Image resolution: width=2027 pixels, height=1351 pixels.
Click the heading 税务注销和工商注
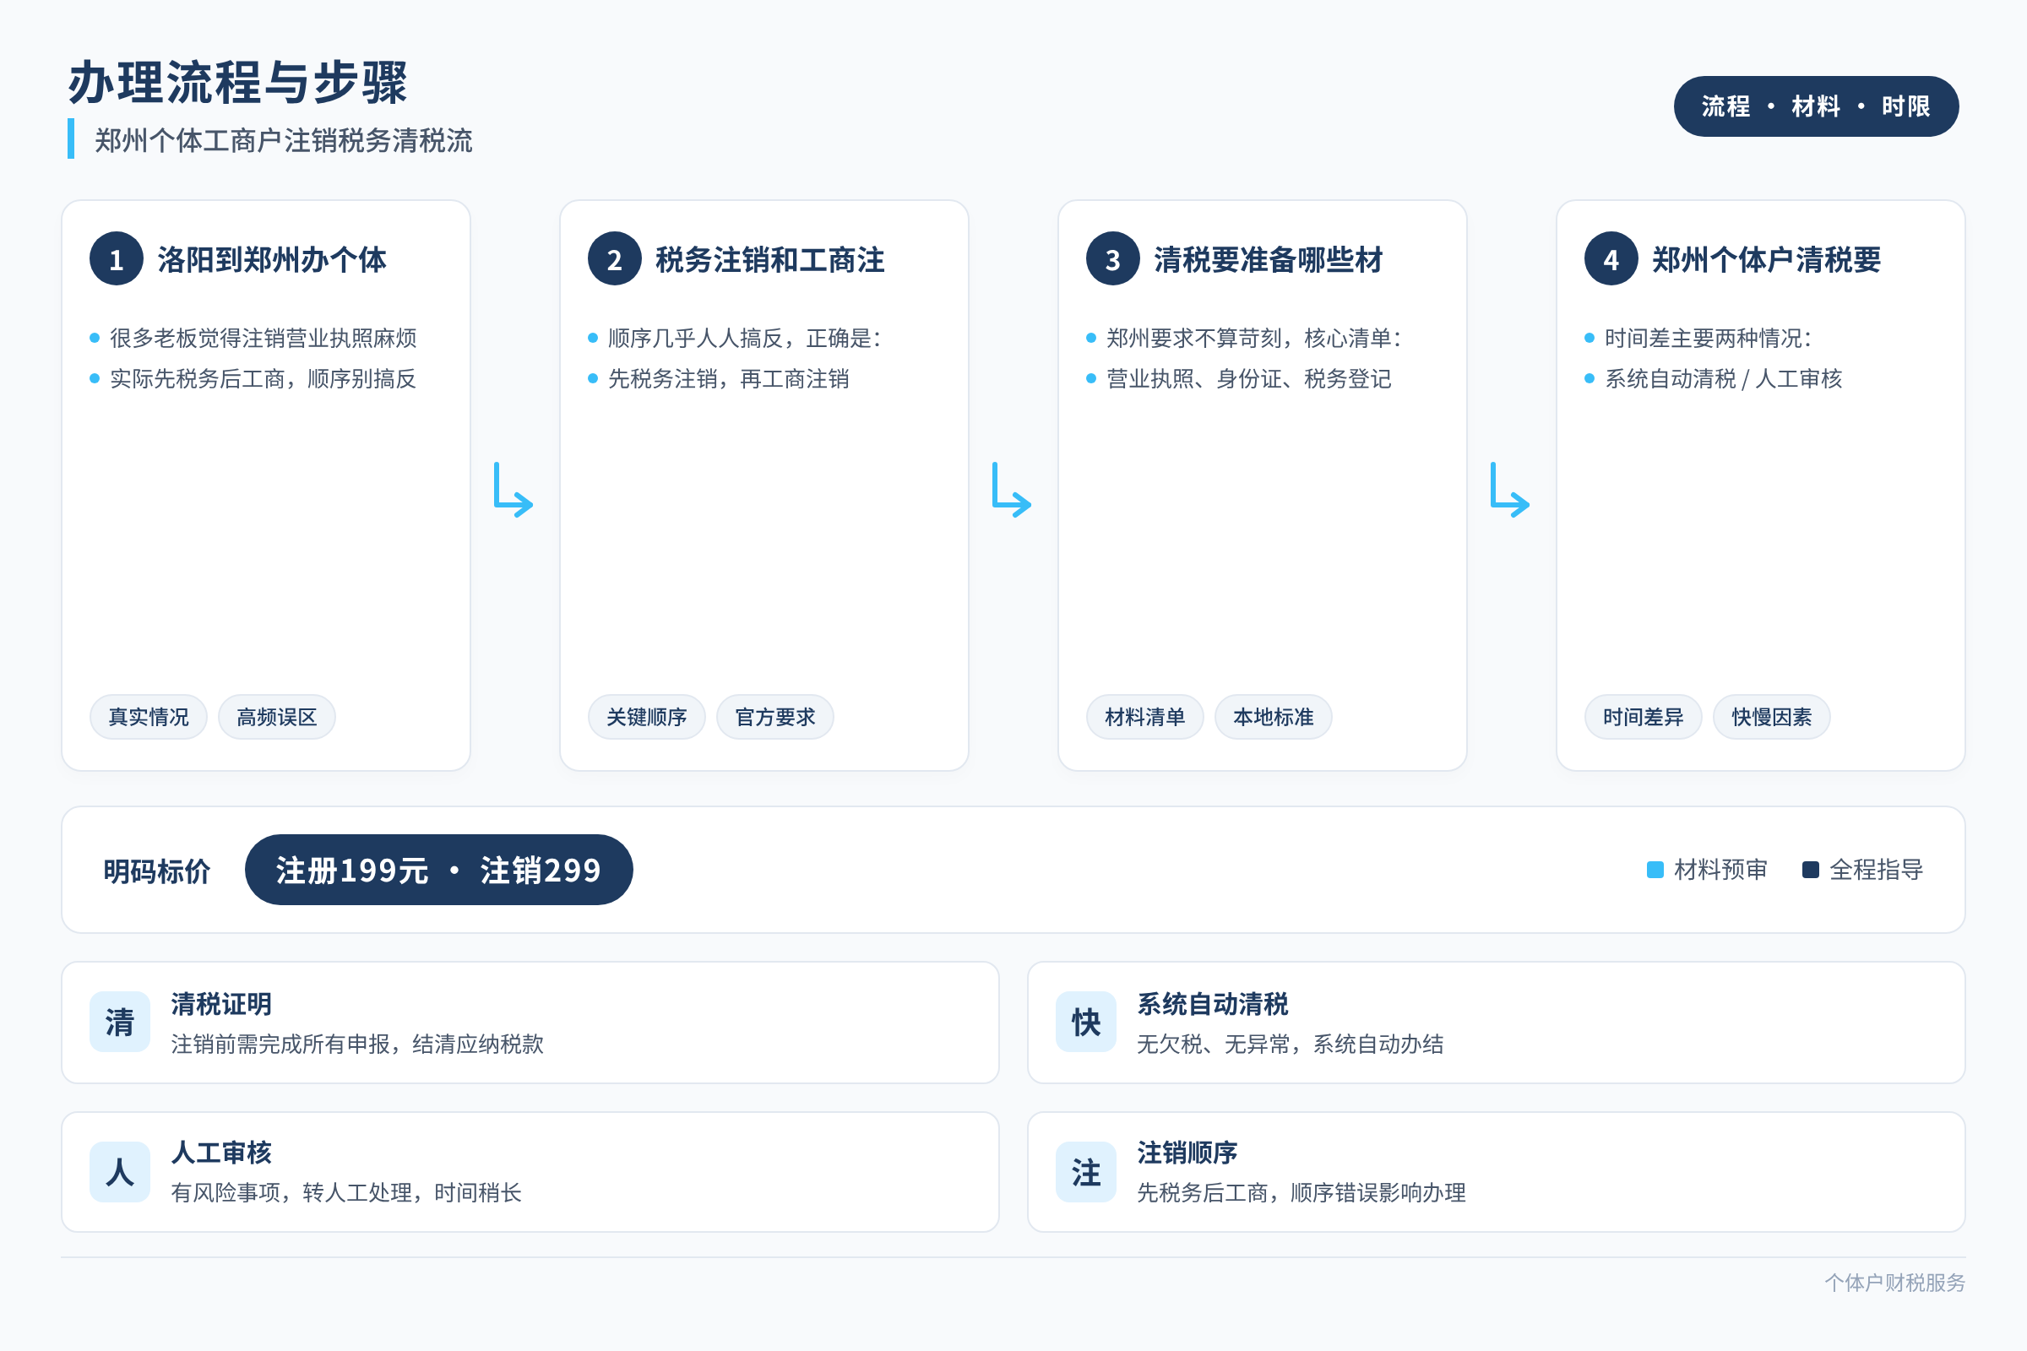coord(769,259)
